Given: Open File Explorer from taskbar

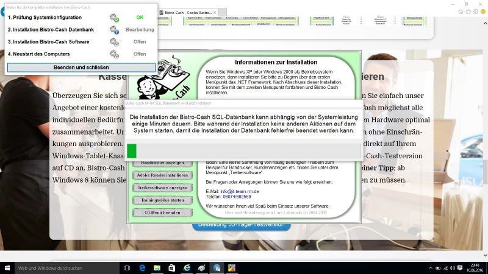Looking at the screenshot, I should 157,268.
